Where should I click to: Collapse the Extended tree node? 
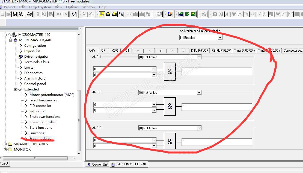coord(16,89)
